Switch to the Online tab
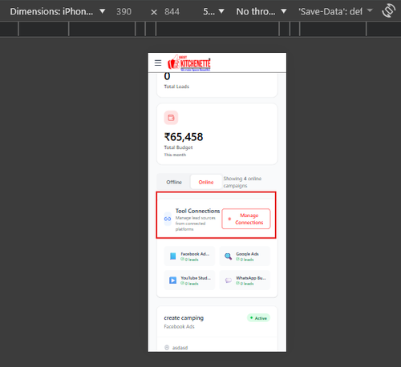 [206, 182]
